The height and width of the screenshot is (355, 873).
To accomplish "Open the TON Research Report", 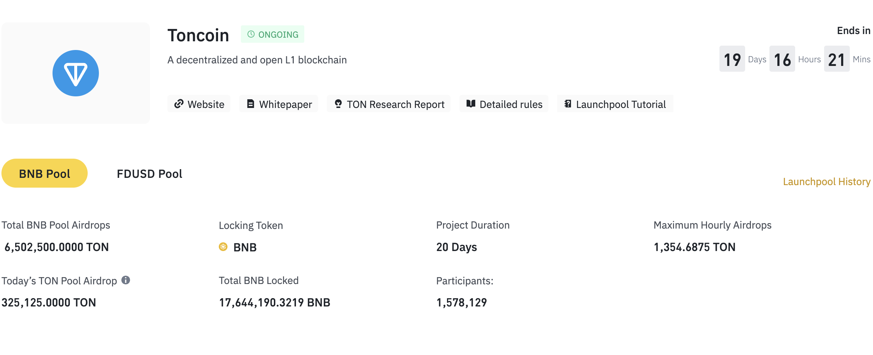I will [389, 104].
